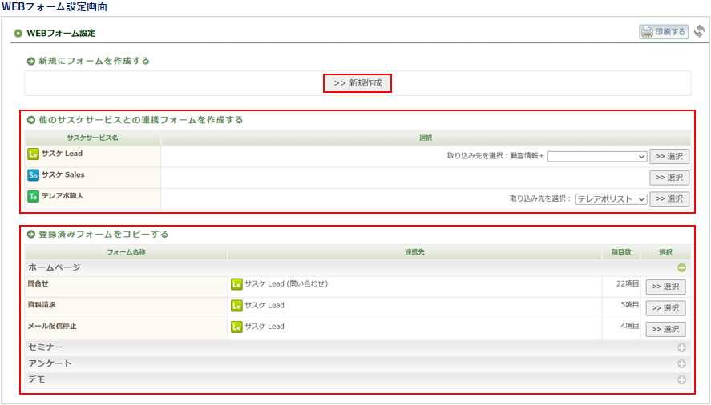Click the Lead icon in 資料請求 row
This screenshot has width=711, height=405.
[236, 306]
